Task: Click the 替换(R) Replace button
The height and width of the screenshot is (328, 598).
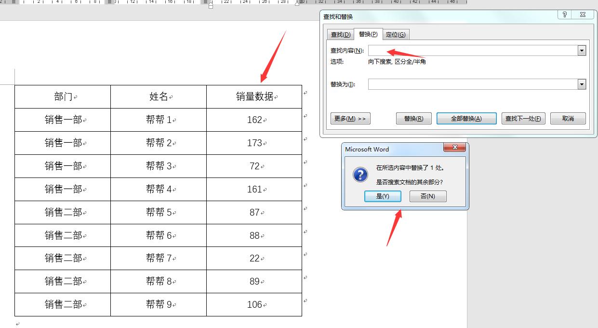Action: tap(413, 118)
